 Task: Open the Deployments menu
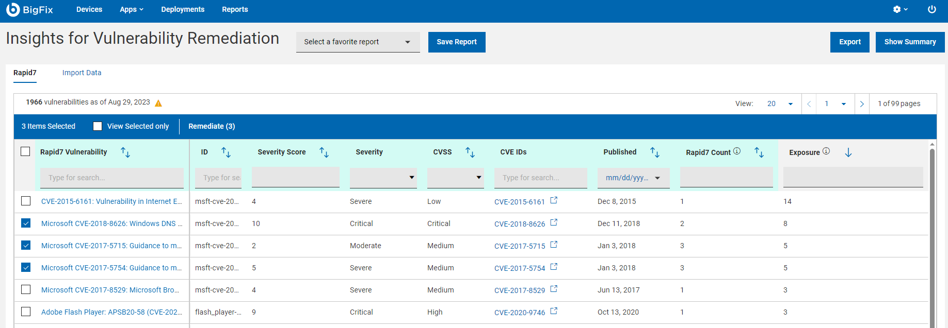(x=183, y=10)
